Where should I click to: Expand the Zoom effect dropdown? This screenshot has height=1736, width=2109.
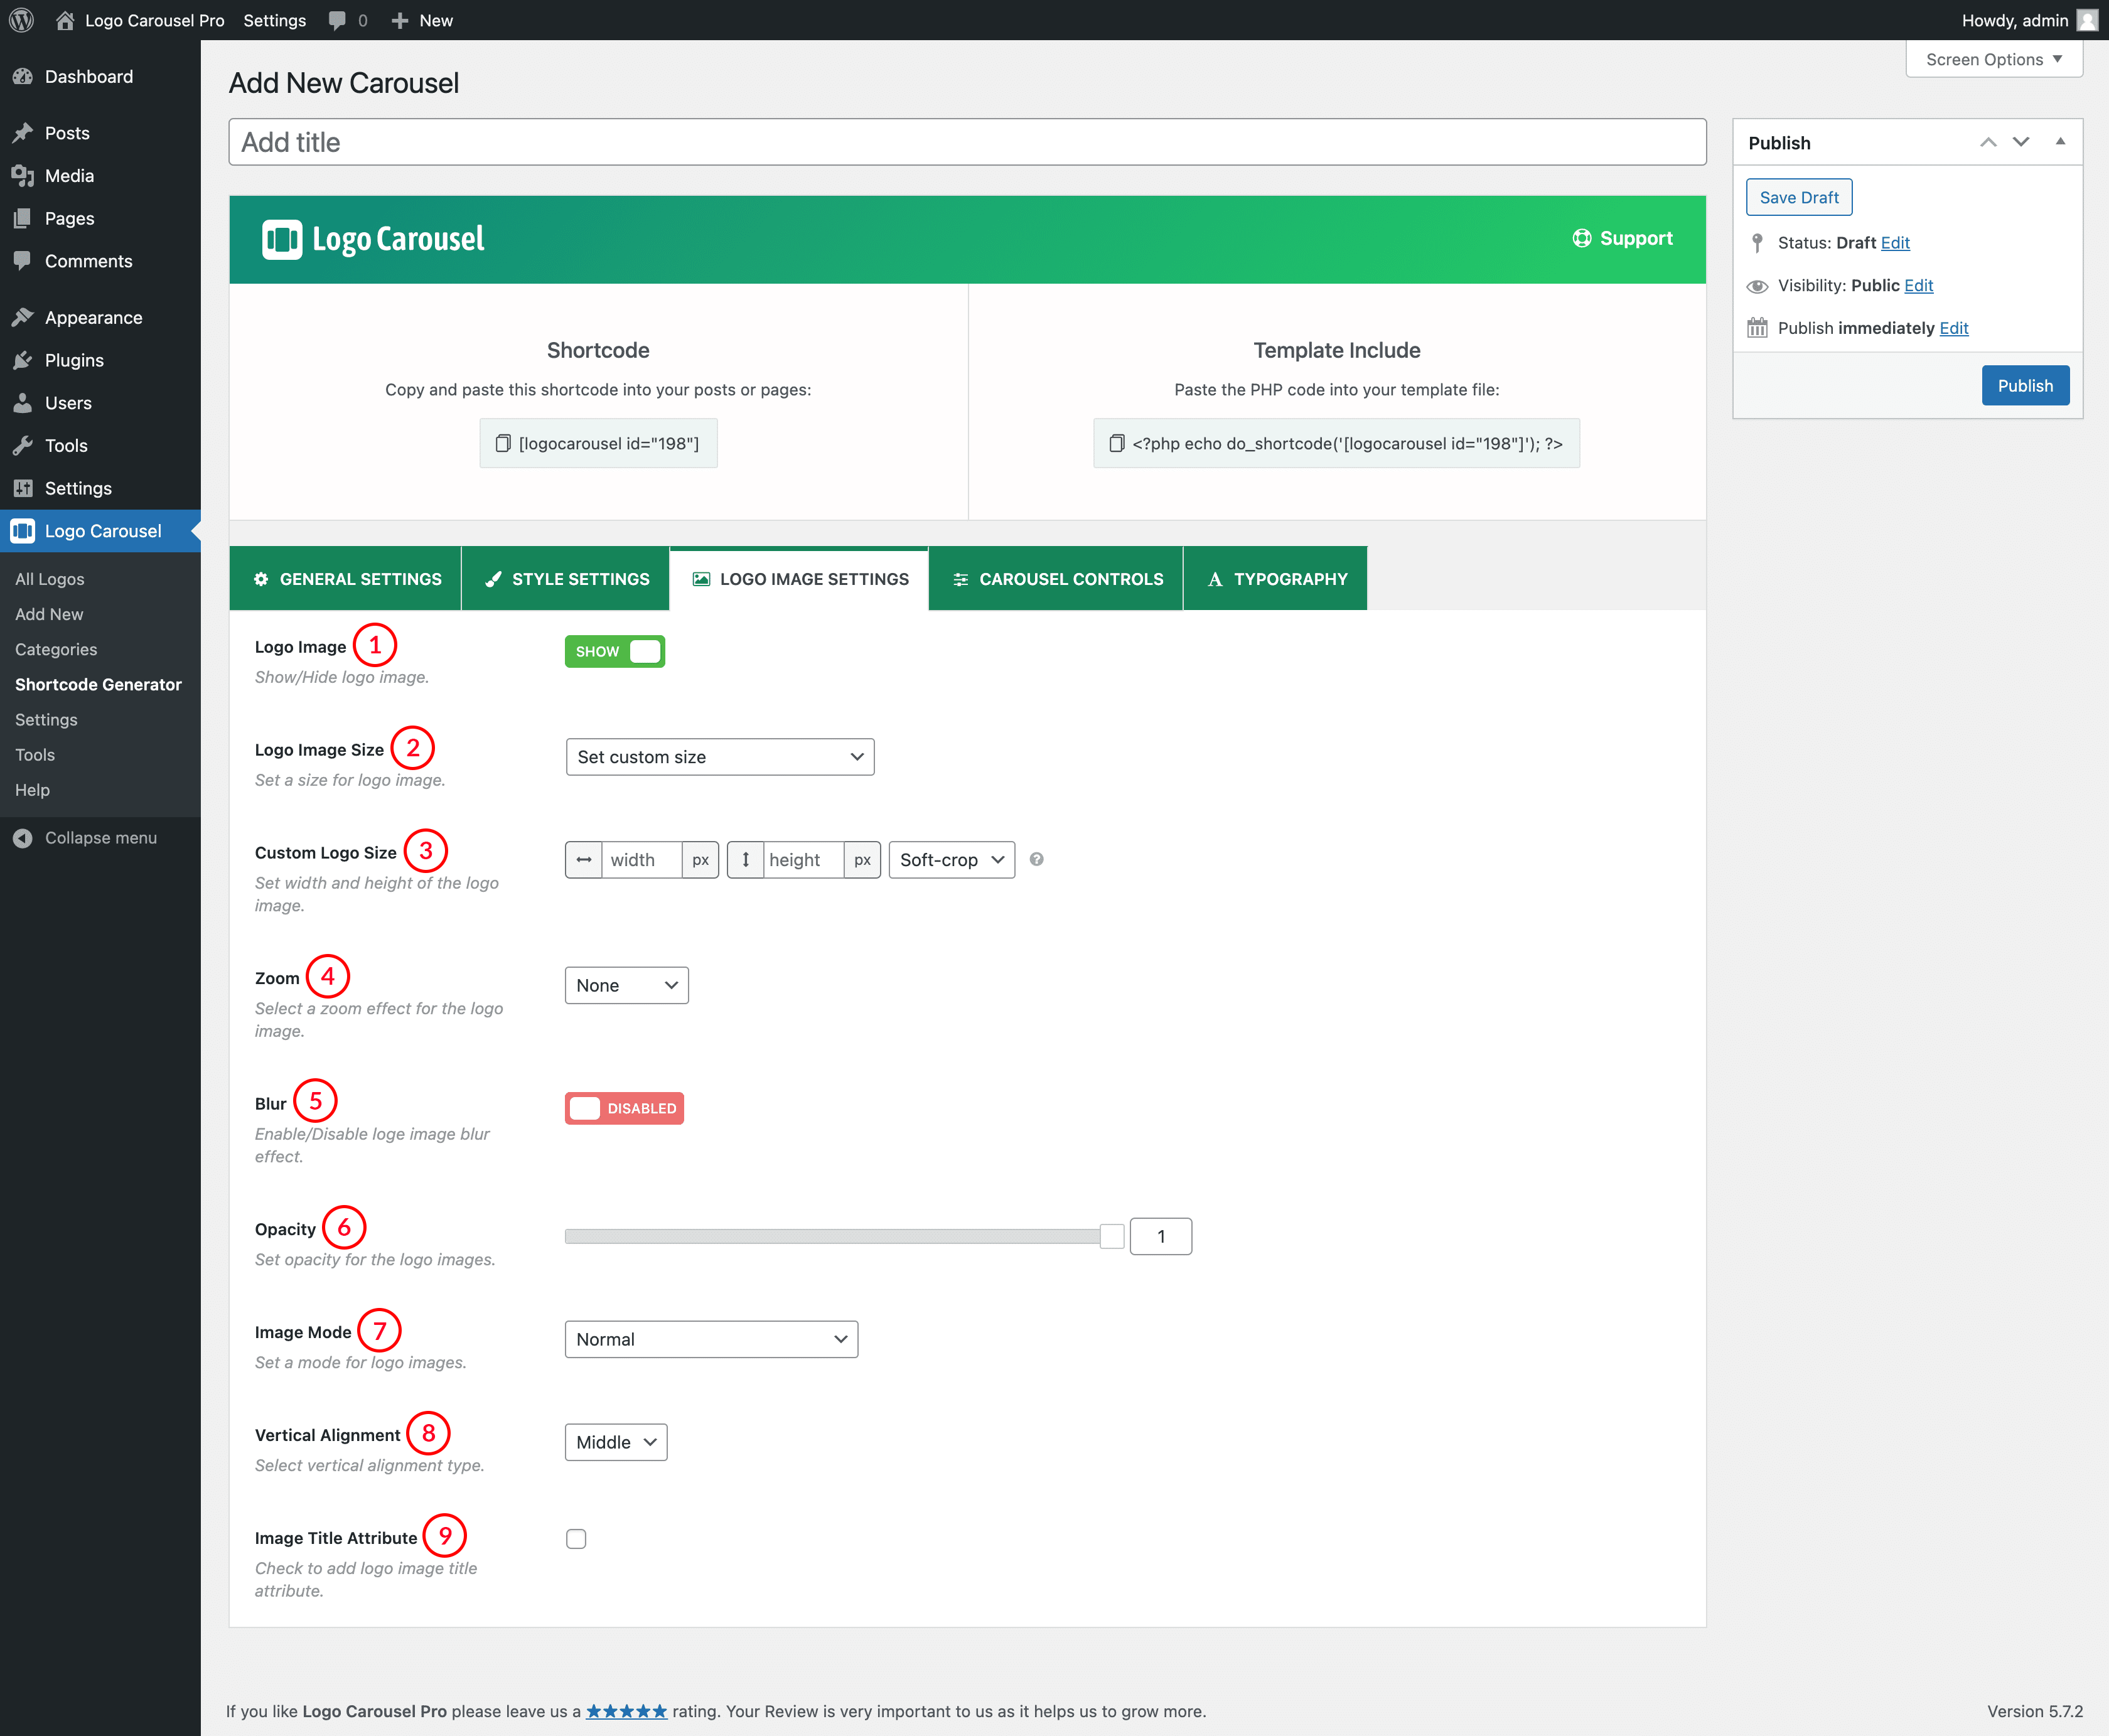[626, 985]
